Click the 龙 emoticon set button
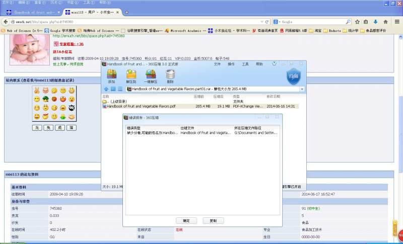The height and width of the screenshot is (244, 403). pyautogui.click(x=37, y=128)
